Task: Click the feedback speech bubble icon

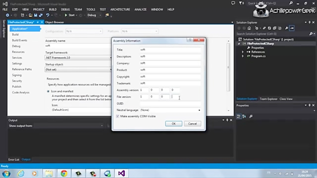Action: [x=233, y=3]
